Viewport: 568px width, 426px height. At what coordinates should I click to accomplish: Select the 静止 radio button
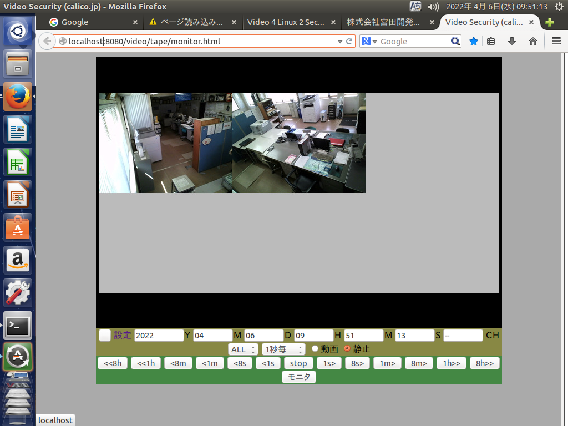pos(348,349)
